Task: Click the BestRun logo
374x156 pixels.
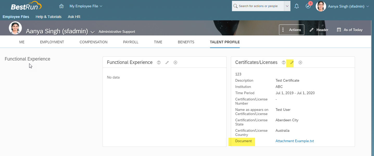Action: [26, 6]
